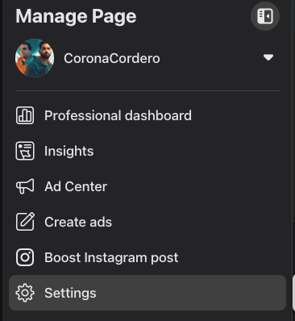The height and width of the screenshot is (321, 295).
Task: Choose Create ads option
Action: (147, 222)
